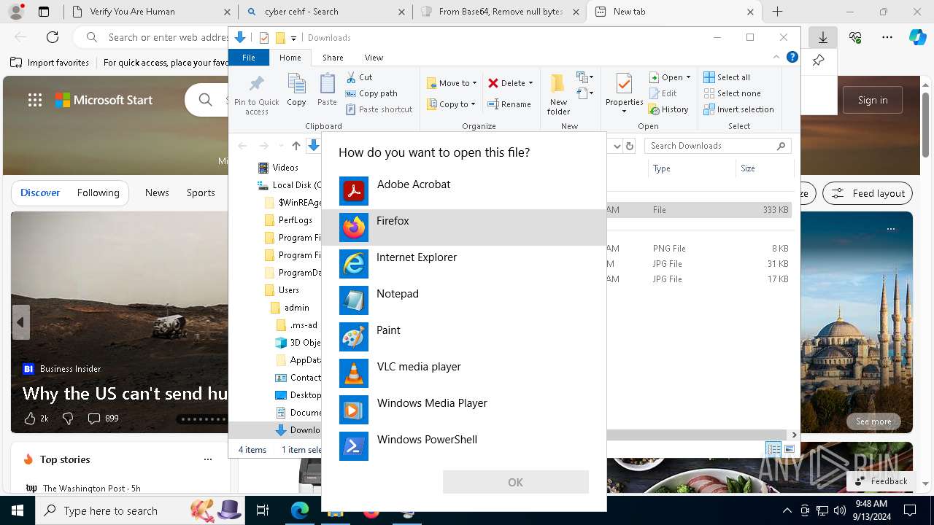Click the taskbar search box

142,510
